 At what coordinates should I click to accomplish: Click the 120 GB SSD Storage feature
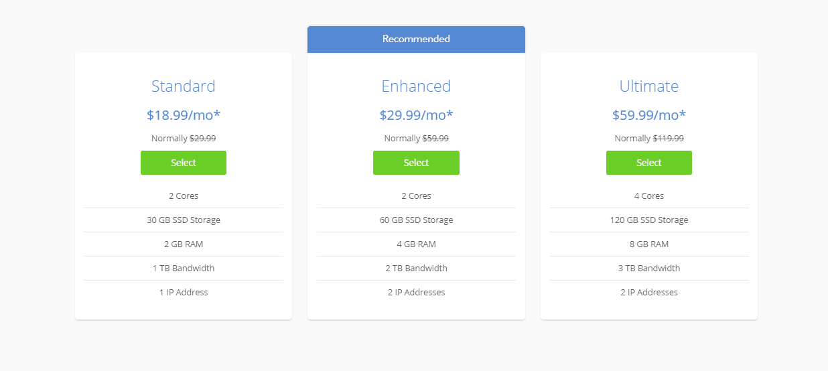click(648, 220)
